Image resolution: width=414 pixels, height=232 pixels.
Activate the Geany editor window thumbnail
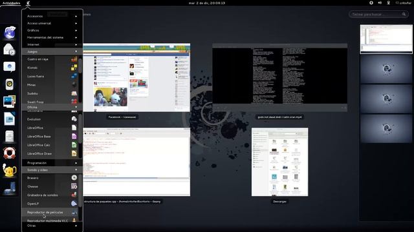[x=136, y=162]
